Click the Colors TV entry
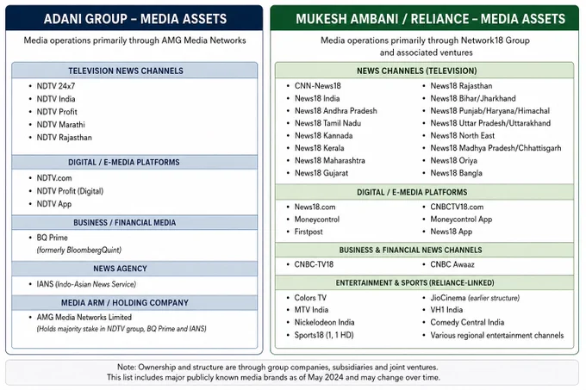This screenshot has width=586, height=390. tap(310, 298)
